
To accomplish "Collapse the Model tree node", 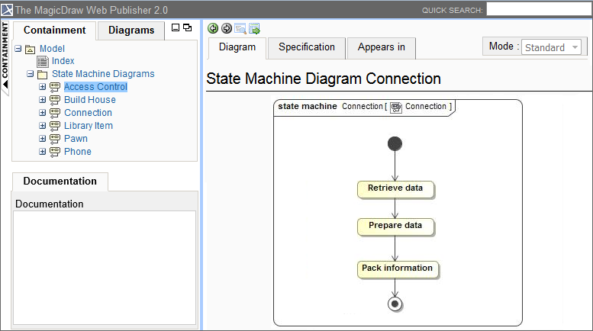I will [x=18, y=49].
